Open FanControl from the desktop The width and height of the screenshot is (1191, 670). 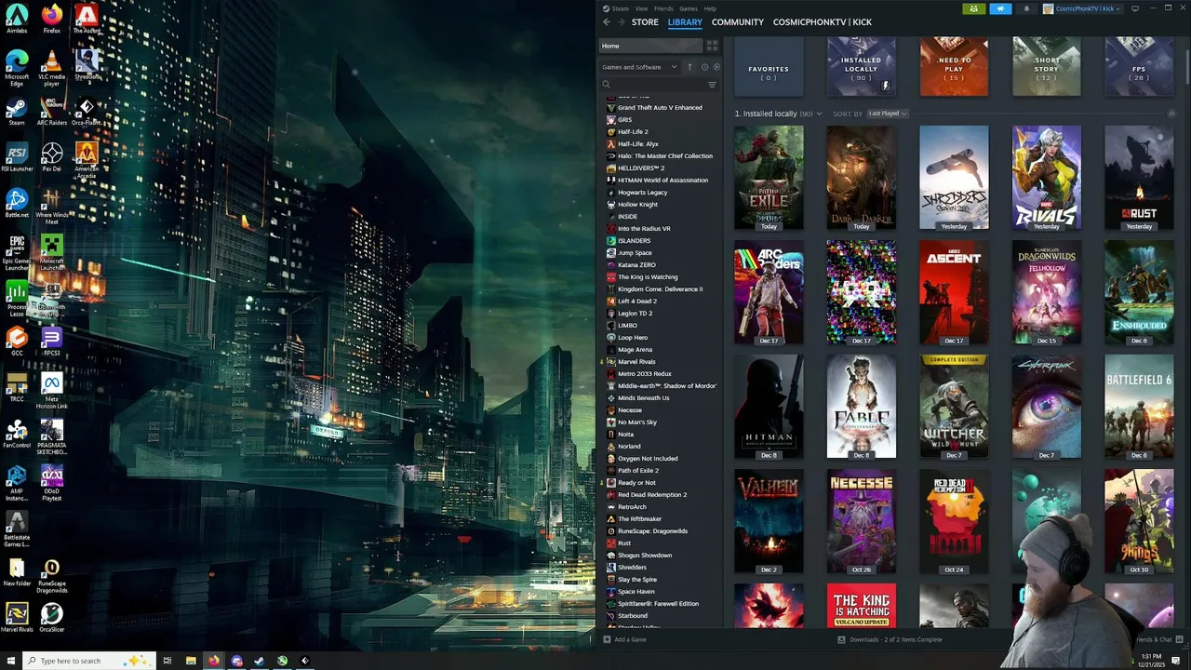tap(17, 435)
